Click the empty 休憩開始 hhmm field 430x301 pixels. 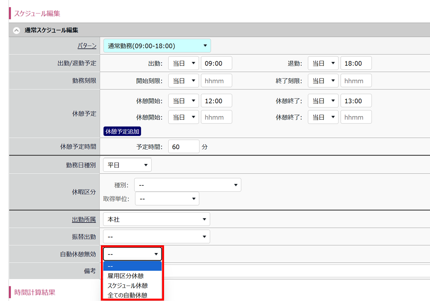coord(216,117)
